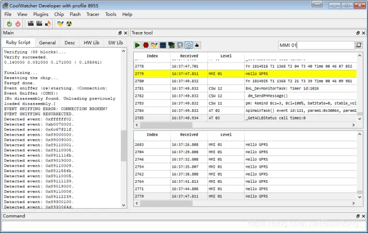Sort the upper trace table by Level header
The image size is (368, 233).
(x=226, y=56)
